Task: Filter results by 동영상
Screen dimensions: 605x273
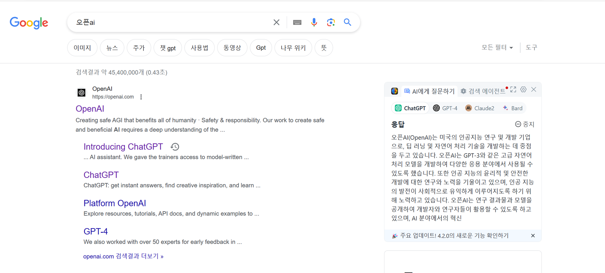Action: coord(232,48)
